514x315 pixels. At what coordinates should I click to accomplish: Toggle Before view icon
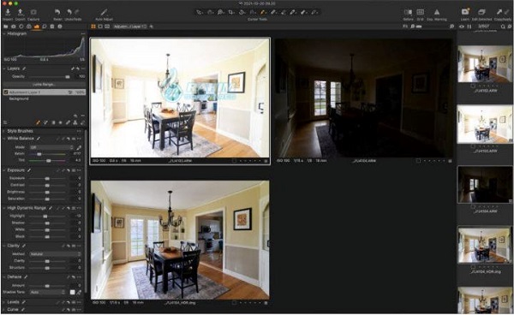click(408, 13)
